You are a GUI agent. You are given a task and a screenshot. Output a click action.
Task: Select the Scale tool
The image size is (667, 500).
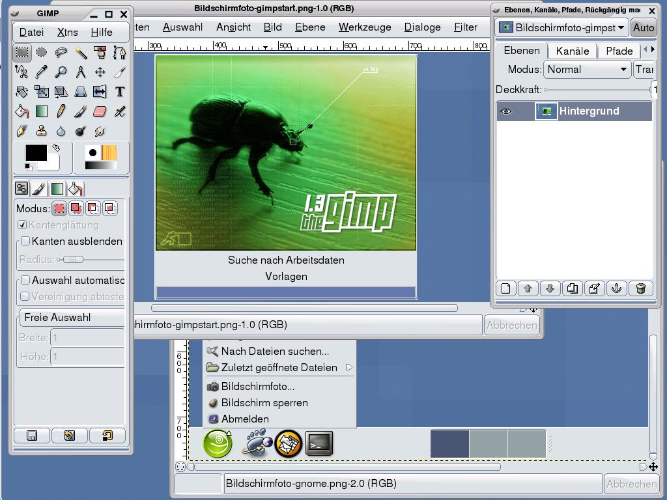tap(41, 92)
